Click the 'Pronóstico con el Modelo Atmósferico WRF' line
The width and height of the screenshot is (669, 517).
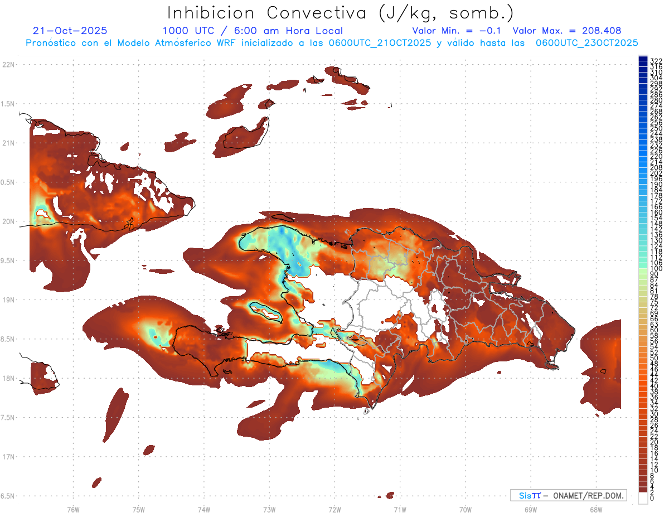point(332,43)
